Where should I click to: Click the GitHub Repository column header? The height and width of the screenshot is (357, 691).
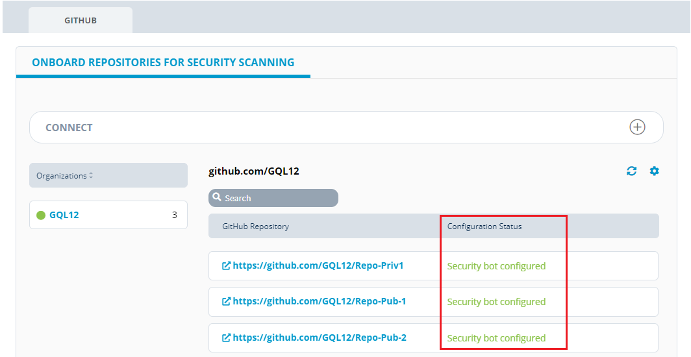256,227
